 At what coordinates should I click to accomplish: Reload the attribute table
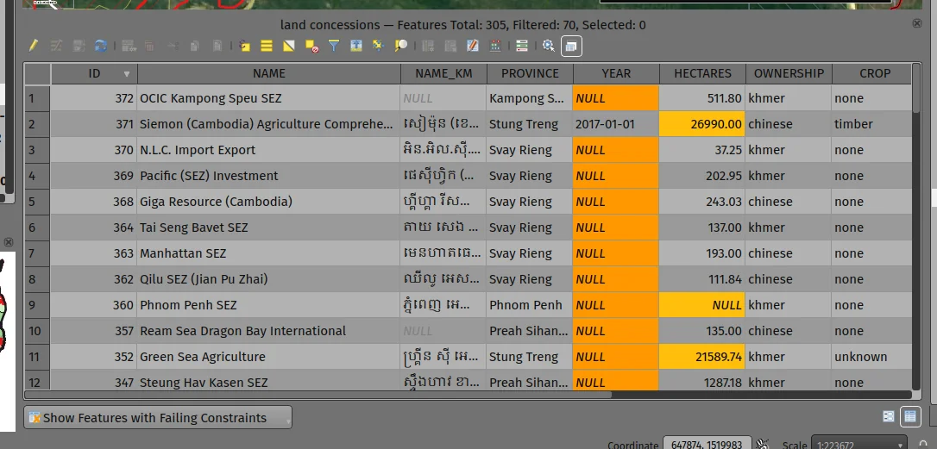pyautogui.click(x=101, y=46)
